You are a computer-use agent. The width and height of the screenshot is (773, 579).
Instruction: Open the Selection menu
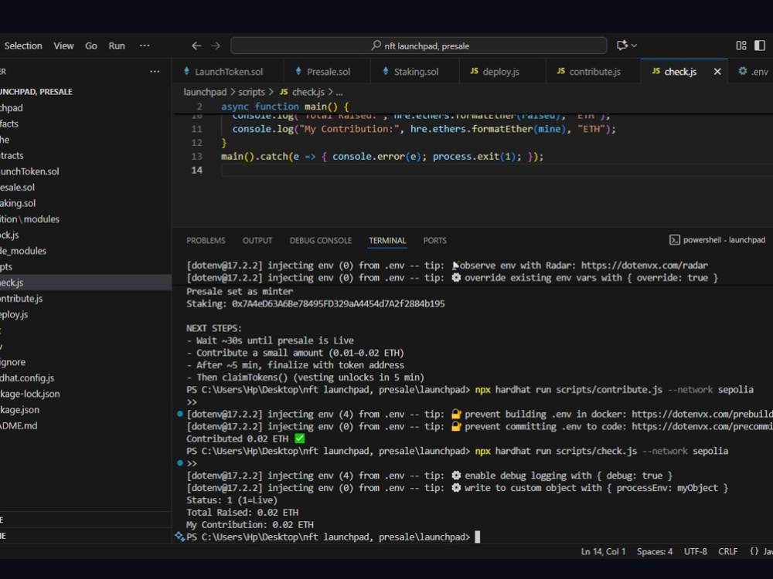(x=23, y=46)
